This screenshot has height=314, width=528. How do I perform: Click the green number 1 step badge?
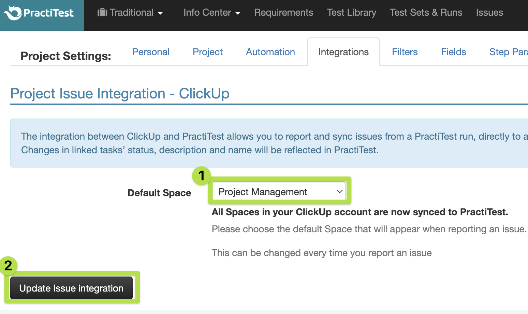(201, 176)
